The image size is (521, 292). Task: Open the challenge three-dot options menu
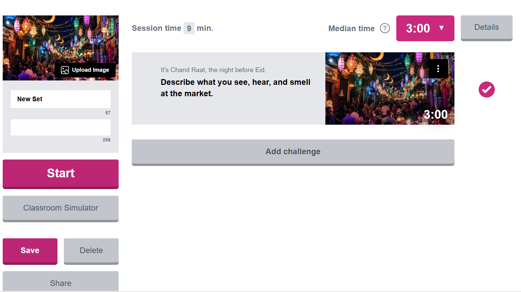(438, 69)
